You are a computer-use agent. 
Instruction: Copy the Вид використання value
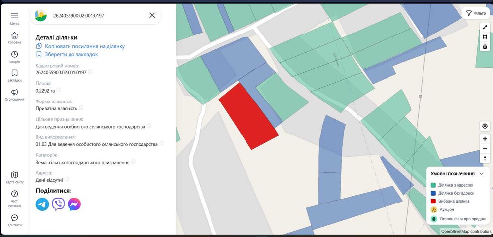click(162, 144)
